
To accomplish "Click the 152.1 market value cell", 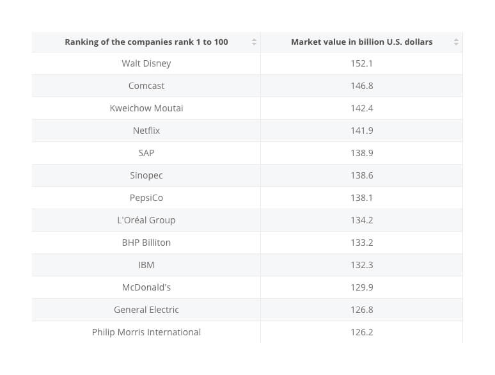I will pyautogui.click(x=361, y=63).
